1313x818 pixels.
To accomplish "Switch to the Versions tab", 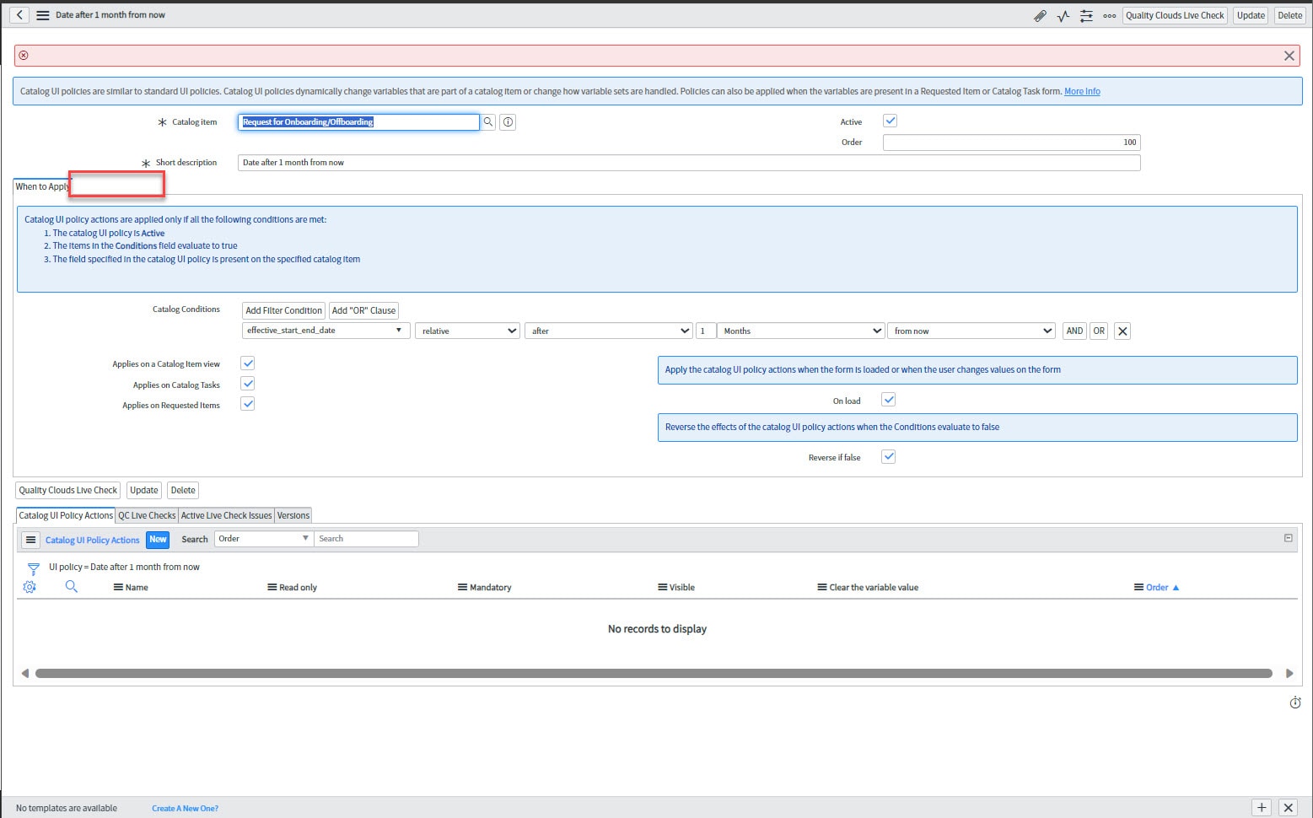I will point(293,514).
